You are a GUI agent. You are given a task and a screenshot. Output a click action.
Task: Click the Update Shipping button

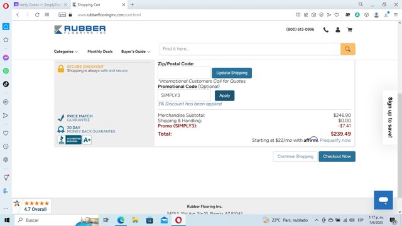pos(232,73)
